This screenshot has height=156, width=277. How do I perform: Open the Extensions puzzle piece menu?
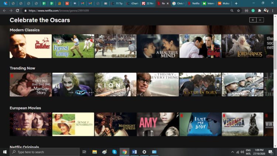point(259,11)
